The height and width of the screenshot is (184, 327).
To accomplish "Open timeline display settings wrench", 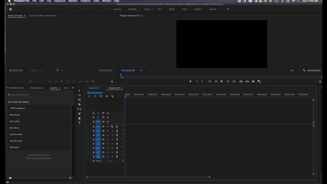I will click(112, 97).
